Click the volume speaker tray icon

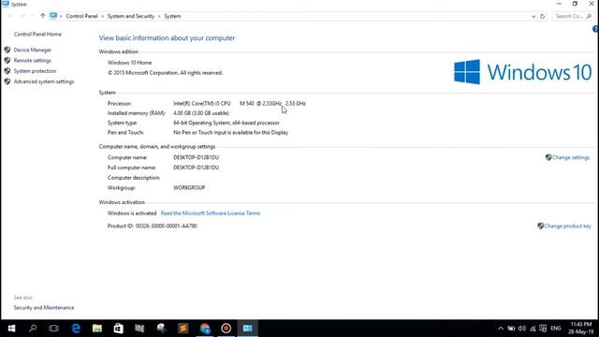click(x=522, y=329)
